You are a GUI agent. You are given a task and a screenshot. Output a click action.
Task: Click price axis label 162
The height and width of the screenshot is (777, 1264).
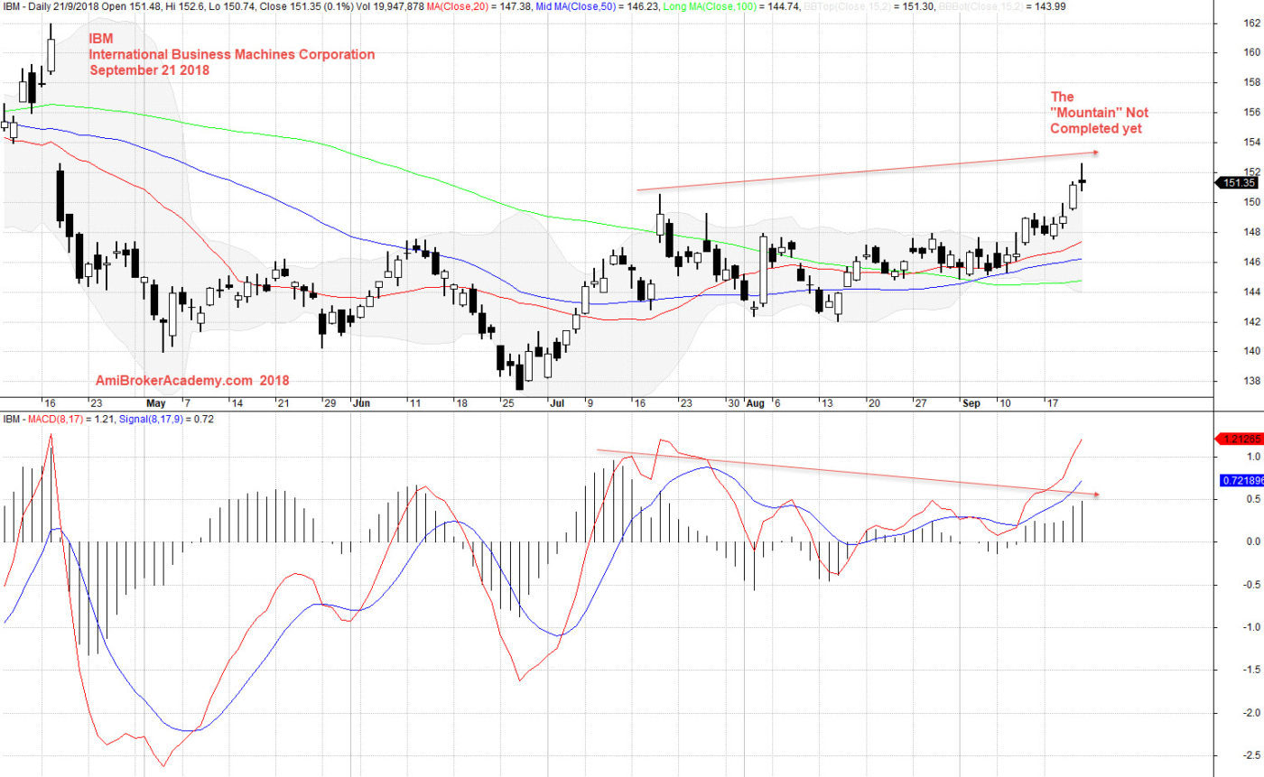click(1251, 23)
